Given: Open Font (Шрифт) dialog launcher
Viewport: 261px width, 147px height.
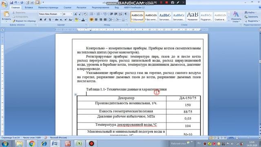Looking at the screenshot, I should [x=86, y=24].
